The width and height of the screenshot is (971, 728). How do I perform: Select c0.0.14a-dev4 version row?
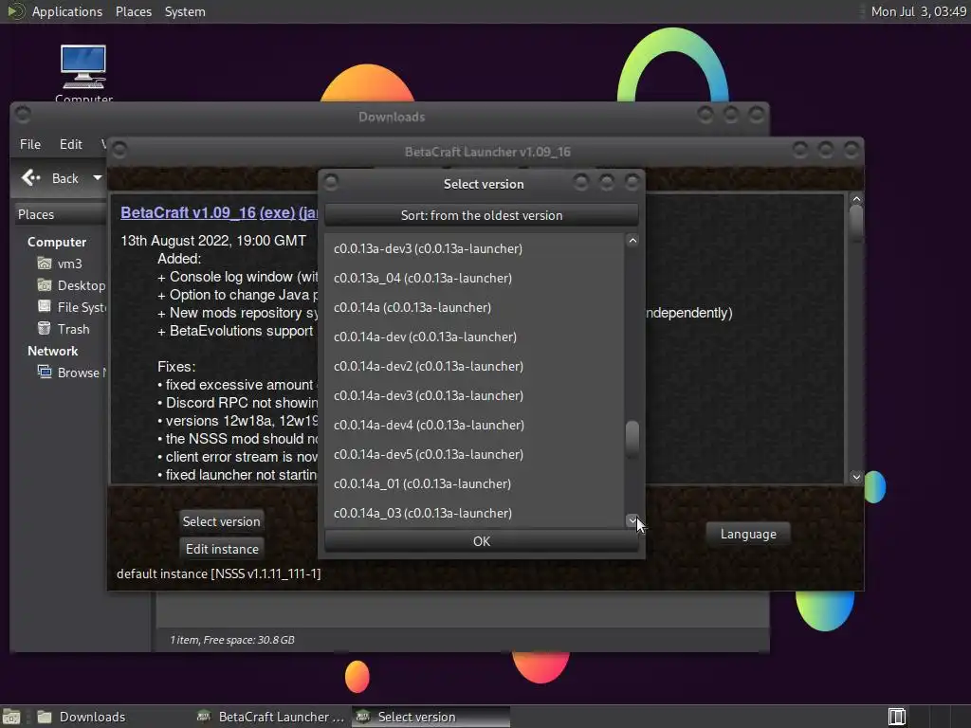coord(474,426)
